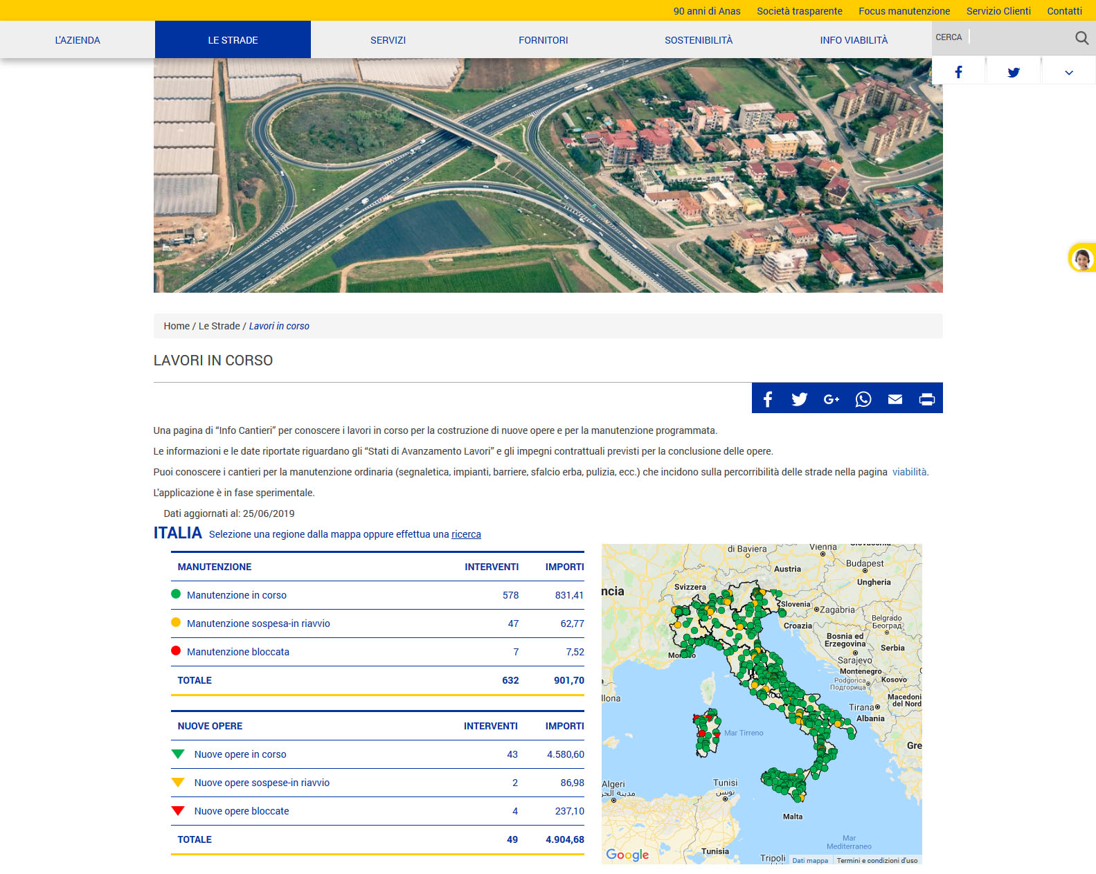Send page by email envelope icon
The image size is (1096, 874).
895,399
